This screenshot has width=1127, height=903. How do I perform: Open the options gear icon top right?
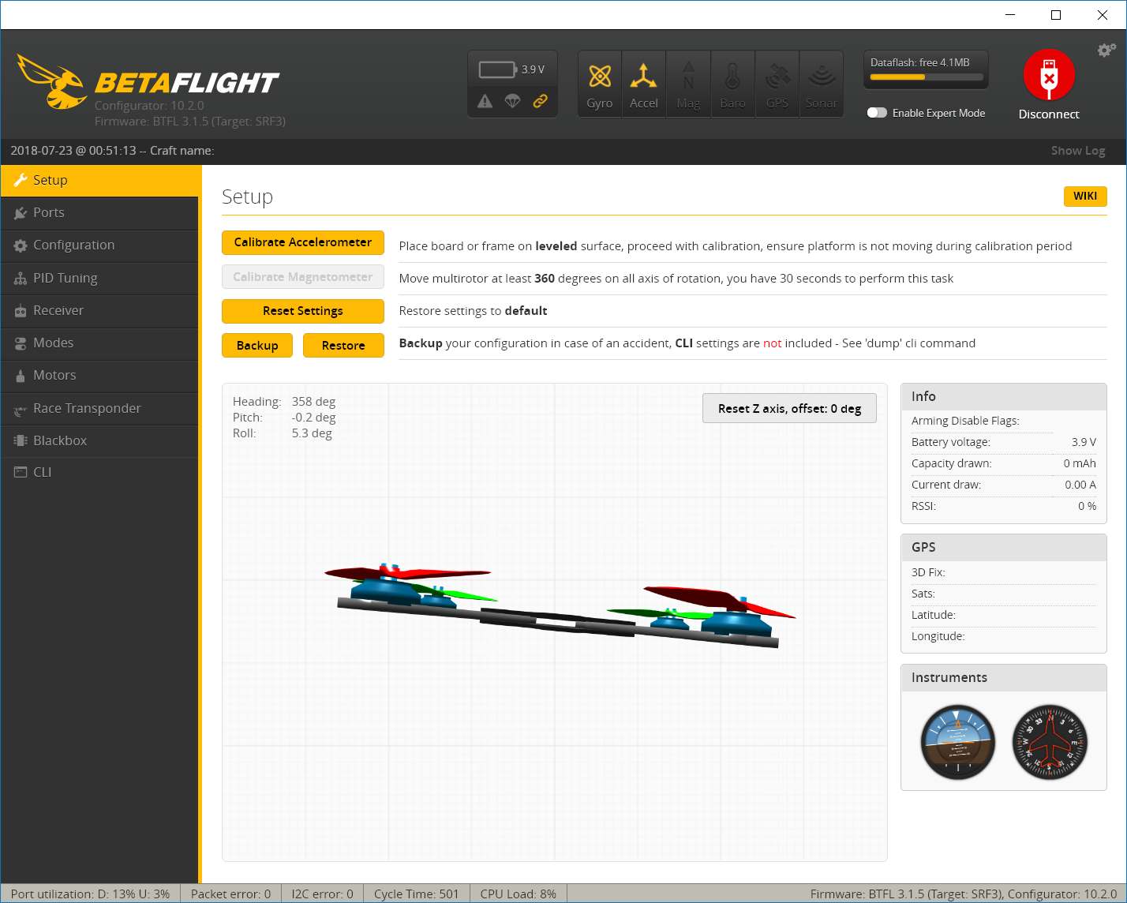[x=1106, y=51]
